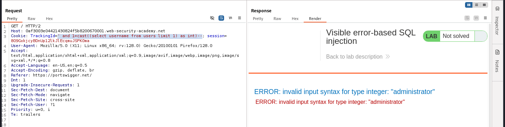The width and height of the screenshot is (505, 127).
Task: Click the Host header line
Action: tap(88, 31)
